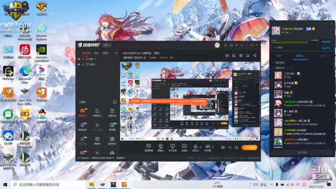Select friend 山有扶苏苏 in the contact list

(302, 103)
